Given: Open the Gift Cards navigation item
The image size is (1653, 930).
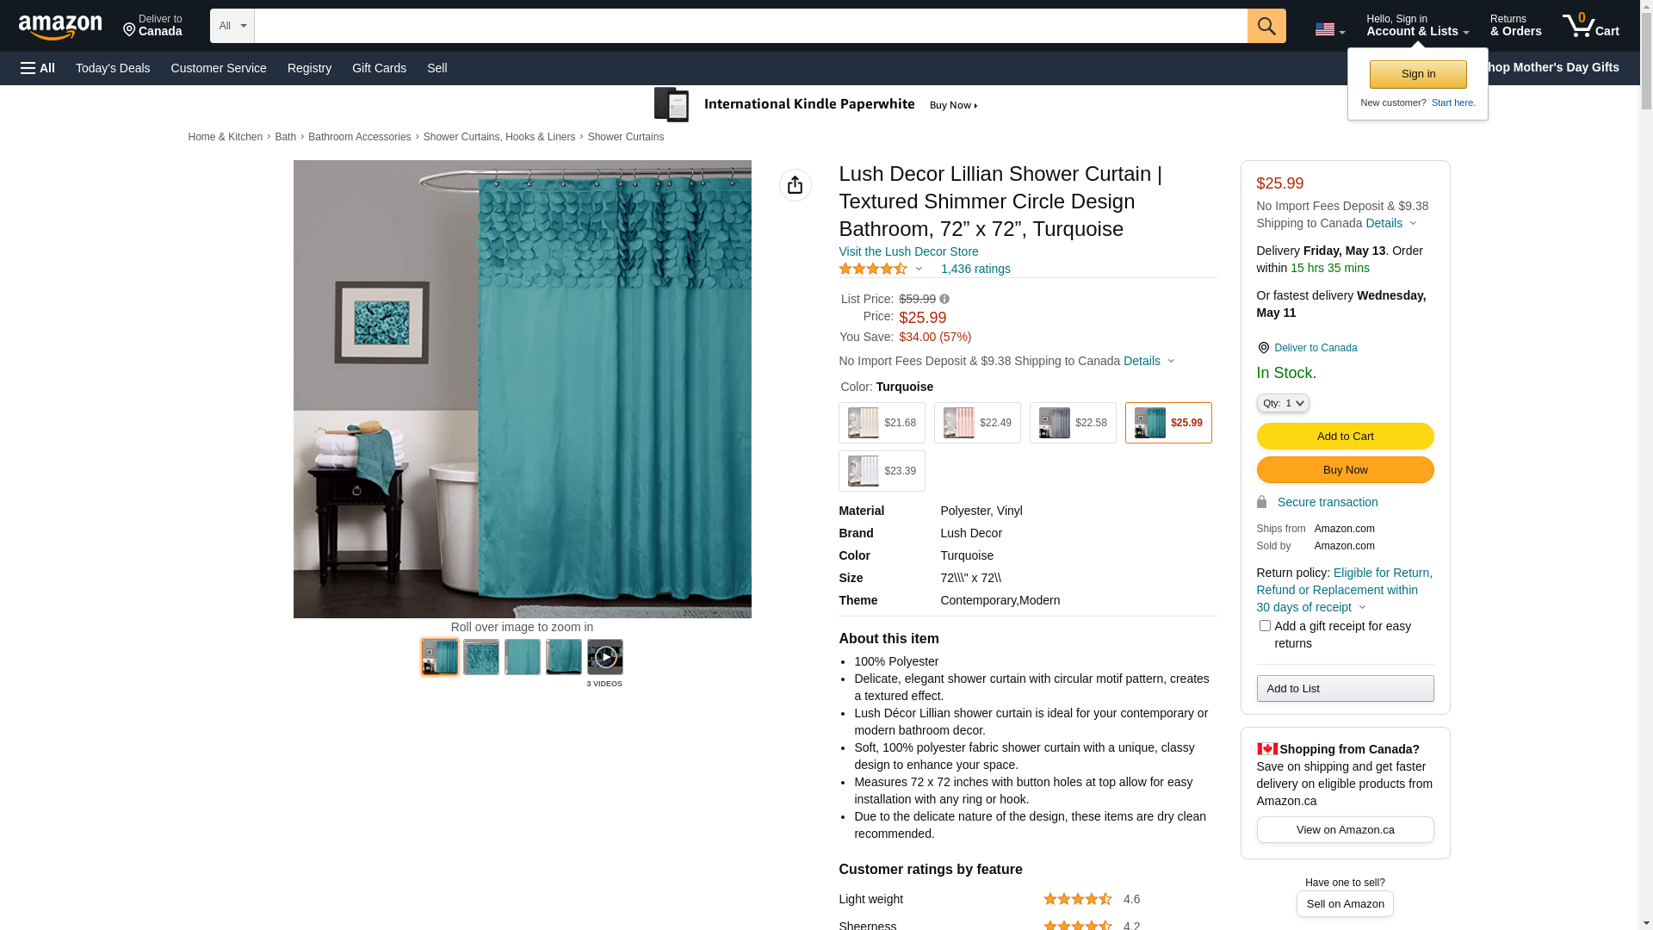Looking at the screenshot, I should [x=379, y=68].
